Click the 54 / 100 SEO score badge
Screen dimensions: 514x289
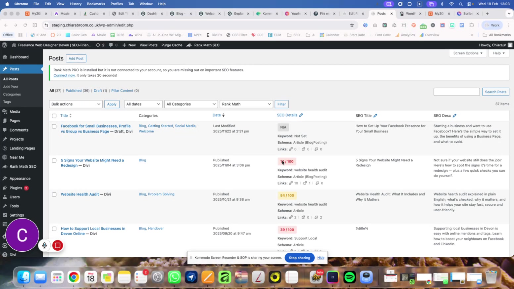(x=287, y=195)
